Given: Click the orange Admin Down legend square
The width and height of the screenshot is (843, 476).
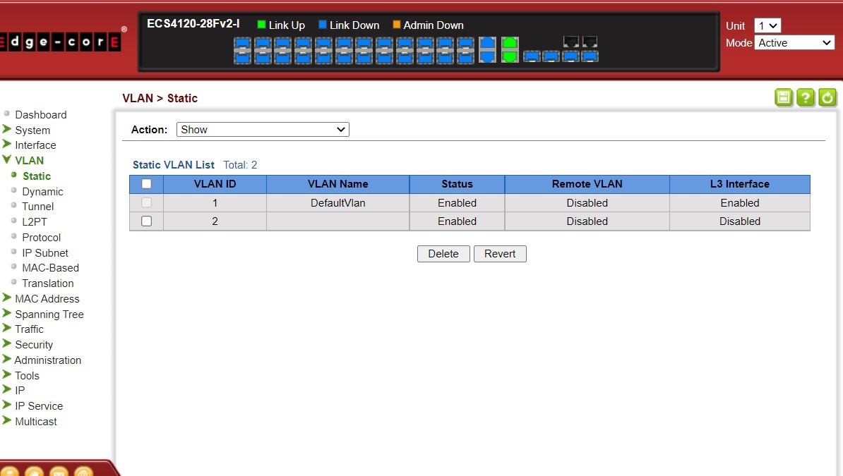Looking at the screenshot, I should [397, 25].
